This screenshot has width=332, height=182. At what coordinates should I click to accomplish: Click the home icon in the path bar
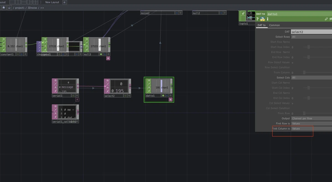9,8
